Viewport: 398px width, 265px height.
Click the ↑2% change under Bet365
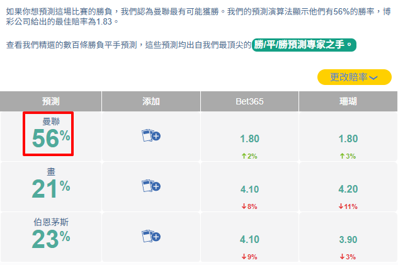[x=249, y=156]
